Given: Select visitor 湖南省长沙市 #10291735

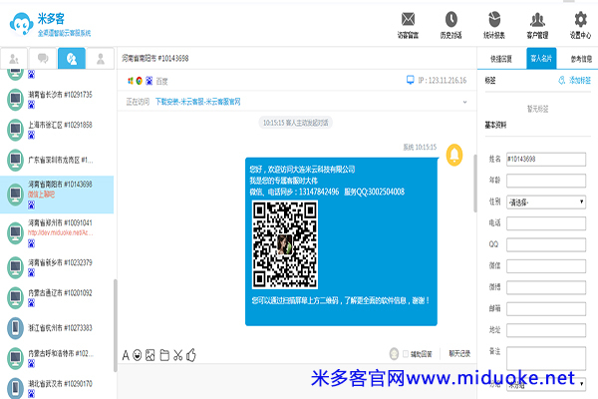Looking at the screenshot, I should (x=57, y=100).
